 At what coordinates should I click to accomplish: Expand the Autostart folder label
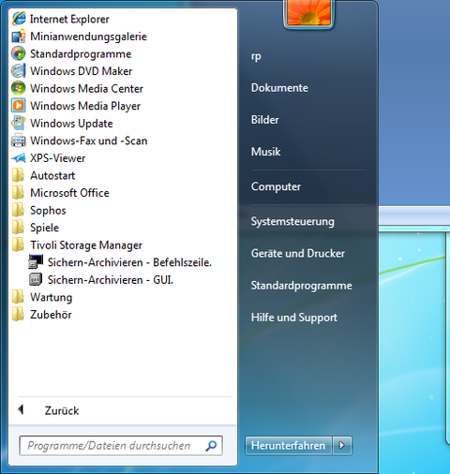pos(52,176)
